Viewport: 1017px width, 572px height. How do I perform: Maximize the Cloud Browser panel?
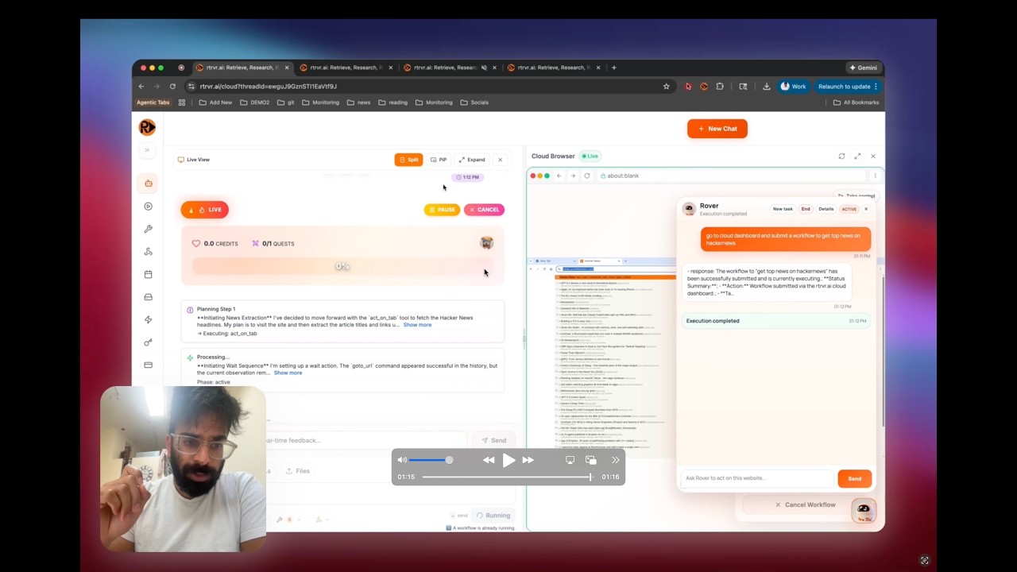857,157
